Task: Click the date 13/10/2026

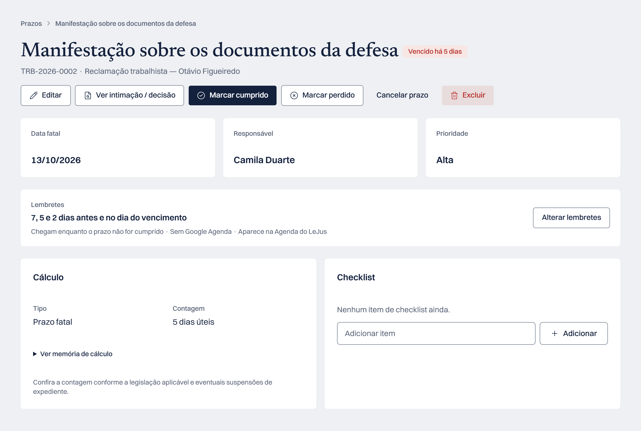Action: coord(56,160)
